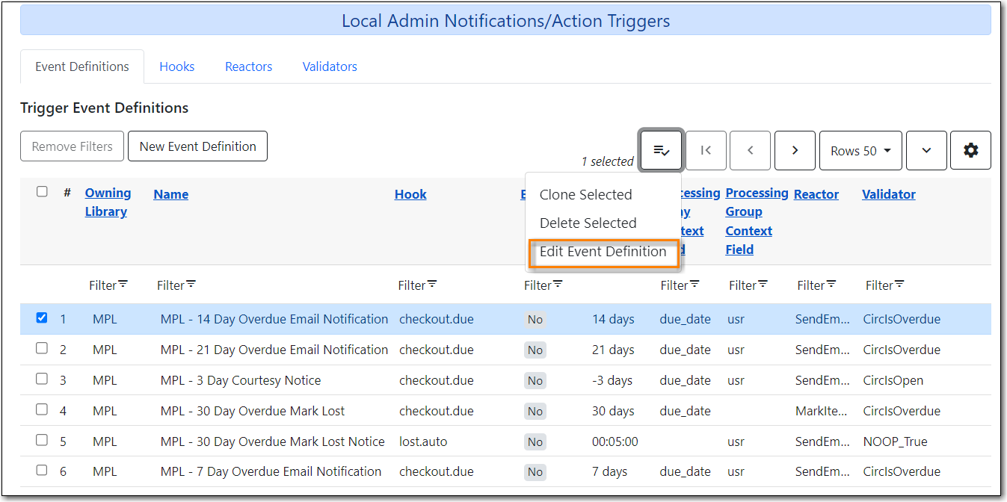Check the 3 Day Courtesy Notice row checkbox
Screen dimensions: 1007x502
42,379
